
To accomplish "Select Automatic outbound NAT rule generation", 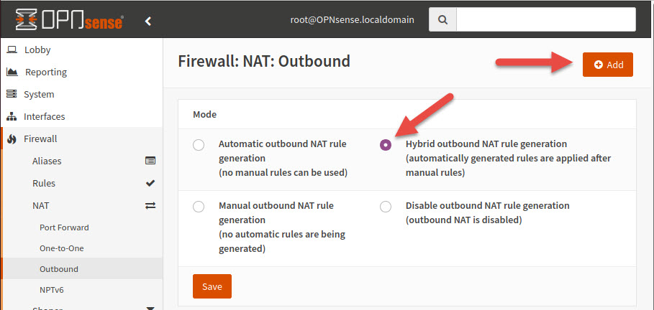I will [x=199, y=145].
